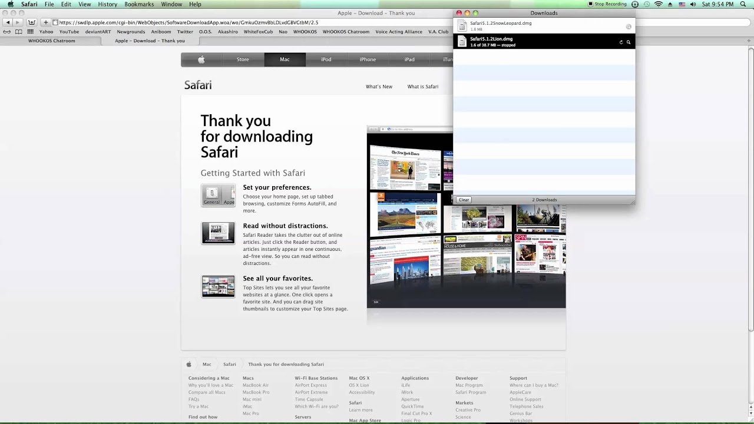Switch to WHOOKOS Chatroom tab
754x424 pixels.
(52, 41)
